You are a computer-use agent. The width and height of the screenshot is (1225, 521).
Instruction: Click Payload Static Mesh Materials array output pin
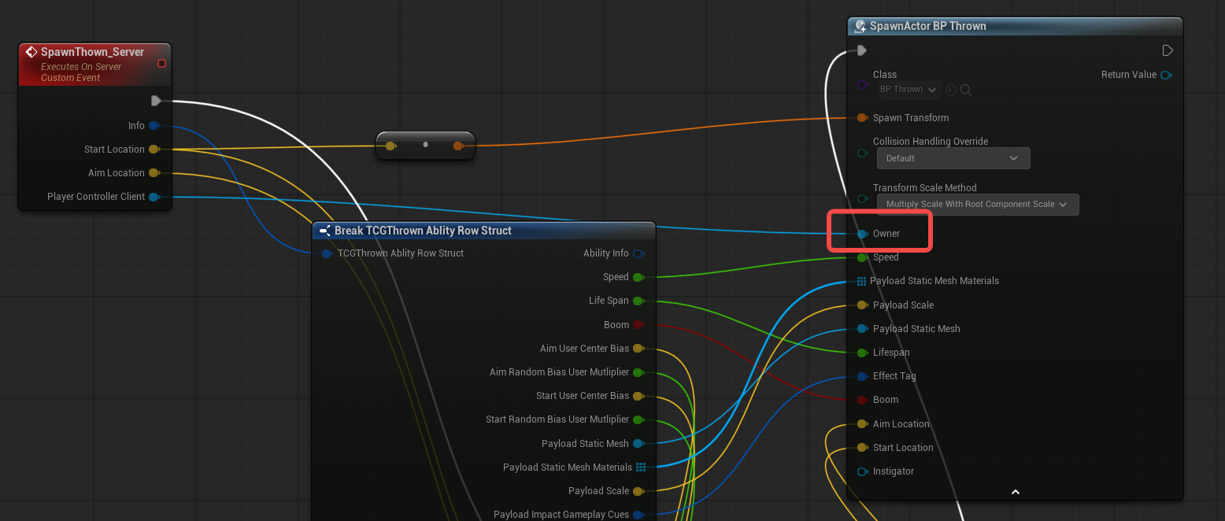click(641, 467)
